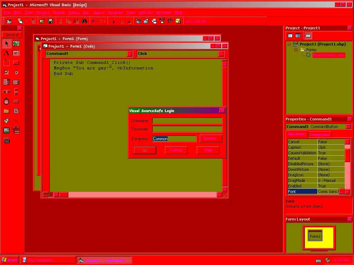The width and height of the screenshot is (354, 265).
Task: Click the End (stop) toolbar button
Action: (x=129, y=22)
